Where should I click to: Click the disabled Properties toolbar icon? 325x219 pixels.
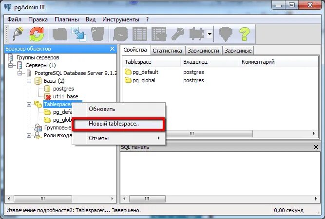tap(60, 34)
